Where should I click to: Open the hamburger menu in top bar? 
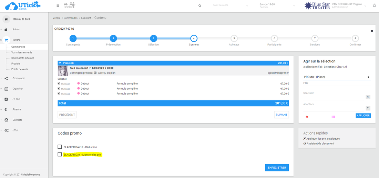58,6
